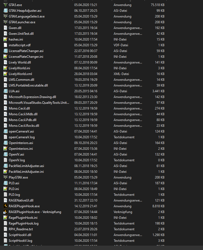Click the Gwen.dll file icon
The width and height of the screenshot is (203, 250).
(x=5, y=28)
